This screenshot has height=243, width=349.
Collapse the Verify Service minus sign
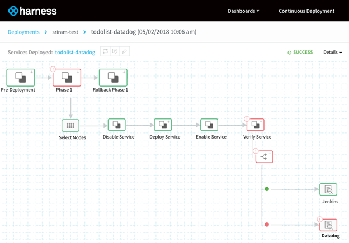click(x=261, y=122)
